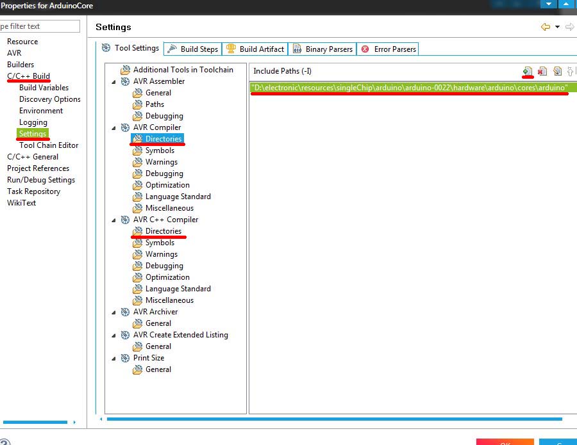The width and height of the screenshot is (577, 445).
Task: Click AVR Compiler gear icon
Action: (x=125, y=127)
